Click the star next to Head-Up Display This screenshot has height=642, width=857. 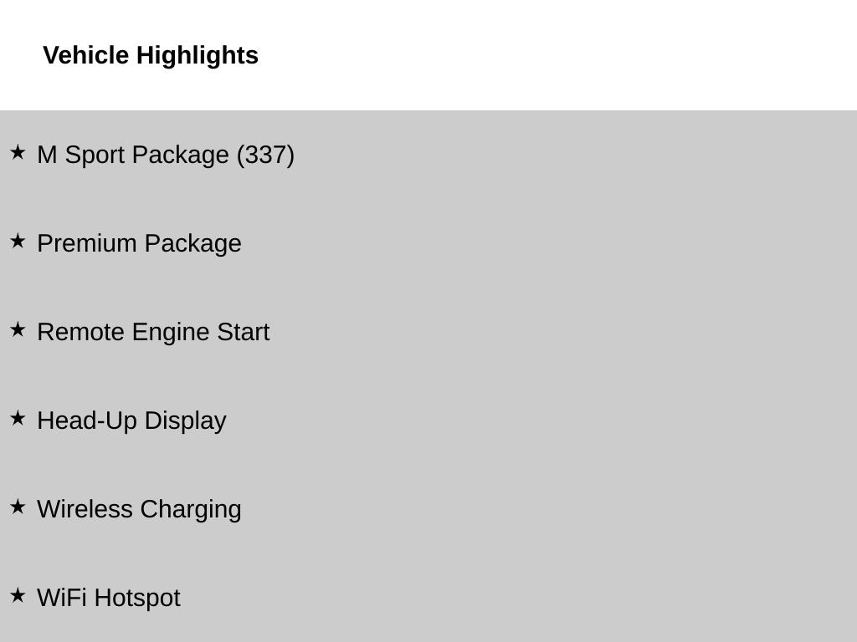(18, 418)
